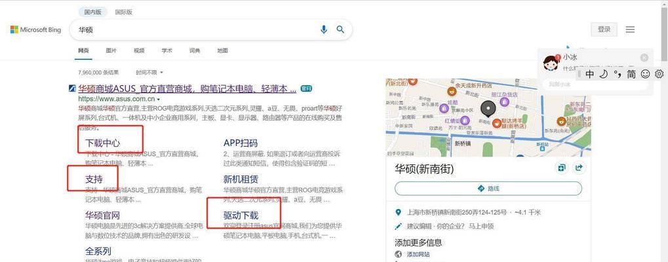Click the 路线 directions button

coord(488,189)
